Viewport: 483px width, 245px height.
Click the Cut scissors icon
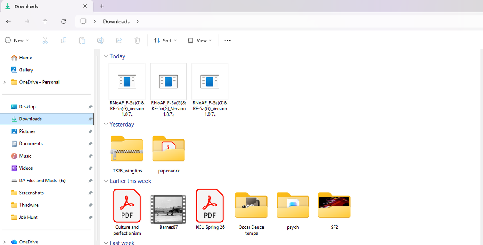tap(45, 40)
